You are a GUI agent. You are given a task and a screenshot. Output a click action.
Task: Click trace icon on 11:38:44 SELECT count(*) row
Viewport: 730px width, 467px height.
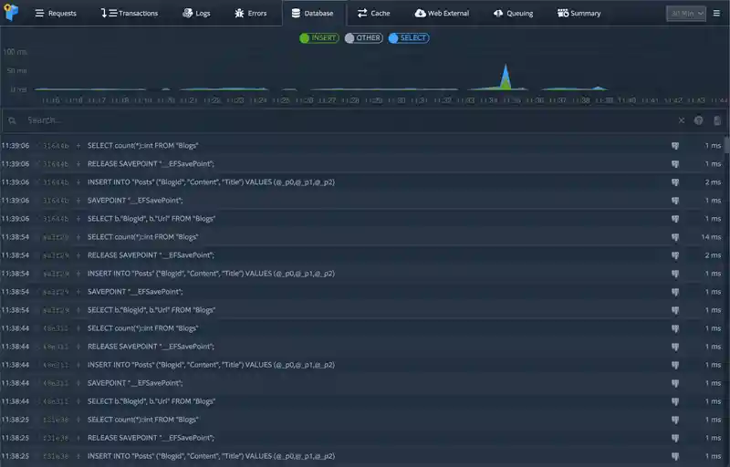coord(675,328)
